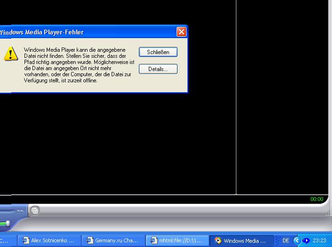Switch to the Alex Sotnicenko taskbar window
Screen dimensions: 332x247
[x=49, y=241]
